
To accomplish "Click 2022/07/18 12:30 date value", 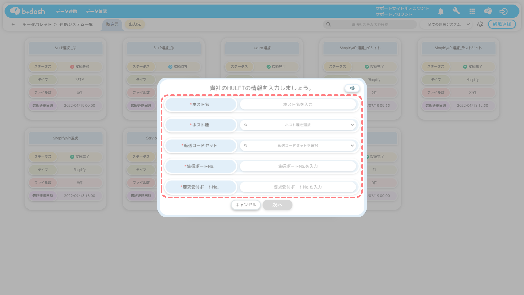I will click(x=473, y=106).
